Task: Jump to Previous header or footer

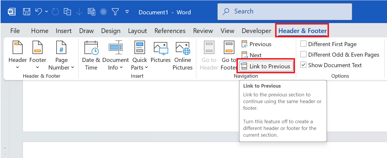Action: [256, 44]
